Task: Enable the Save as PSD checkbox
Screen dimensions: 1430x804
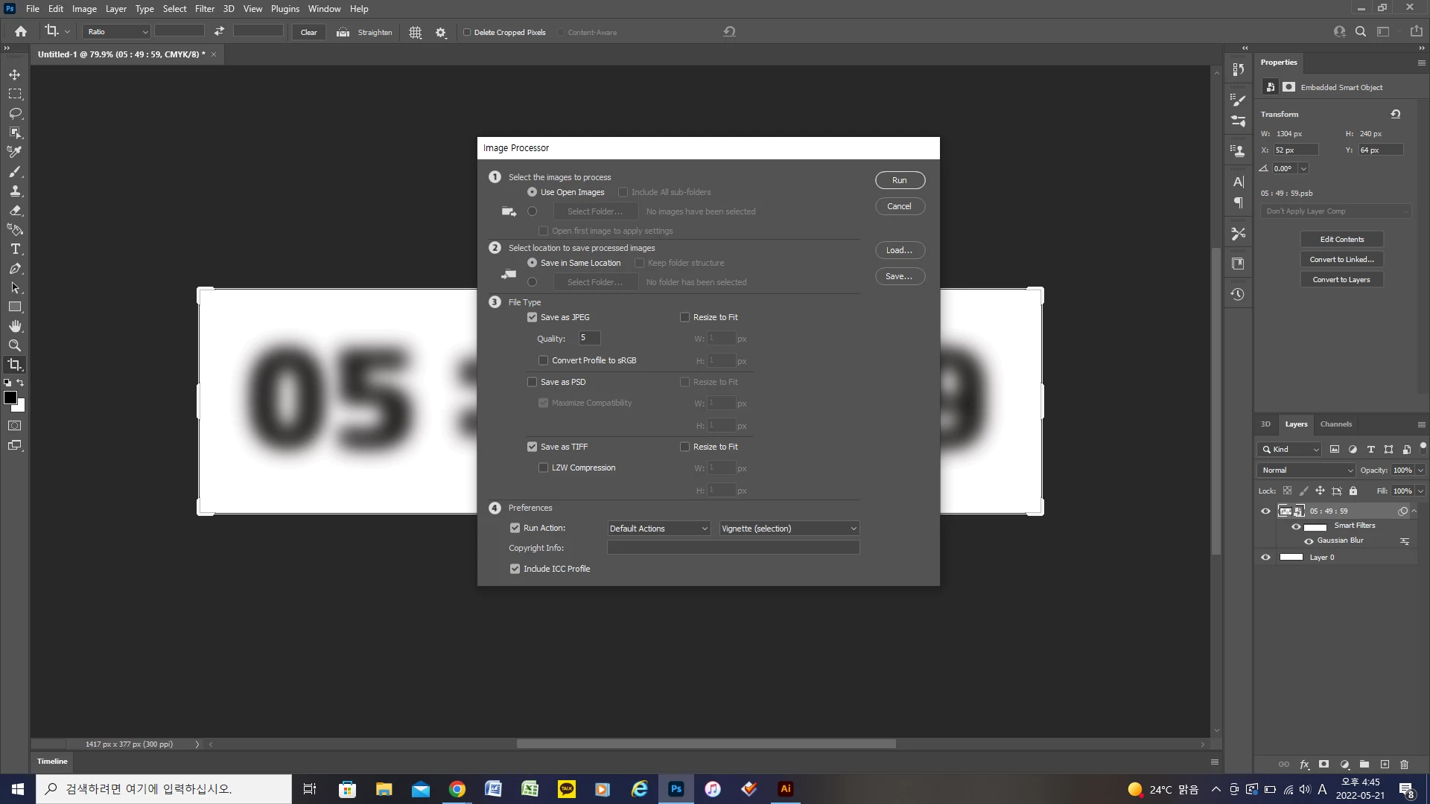Action: point(532,382)
